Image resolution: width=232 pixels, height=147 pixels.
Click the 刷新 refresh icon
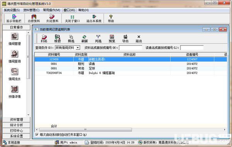[x=84, y=37]
